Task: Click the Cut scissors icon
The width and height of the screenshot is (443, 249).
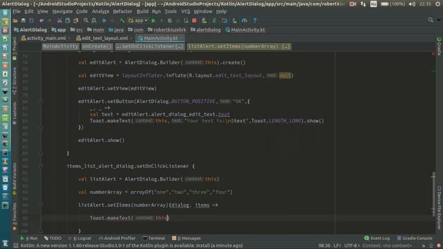Action: point(60,21)
